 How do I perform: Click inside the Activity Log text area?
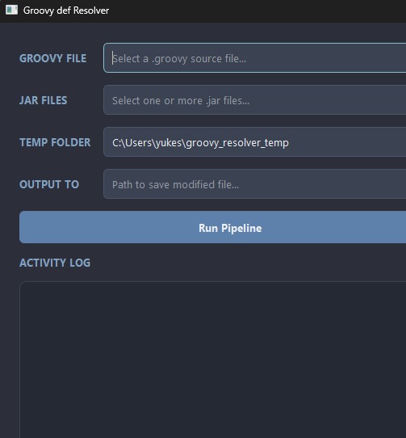click(x=212, y=360)
